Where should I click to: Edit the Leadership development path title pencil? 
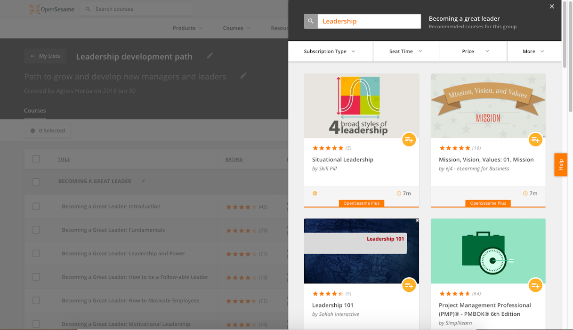point(210,56)
